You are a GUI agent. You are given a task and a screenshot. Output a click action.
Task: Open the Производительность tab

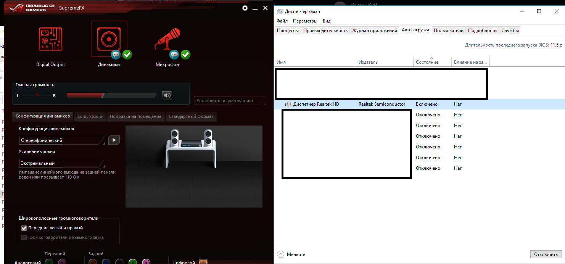click(x=325, y=31)
